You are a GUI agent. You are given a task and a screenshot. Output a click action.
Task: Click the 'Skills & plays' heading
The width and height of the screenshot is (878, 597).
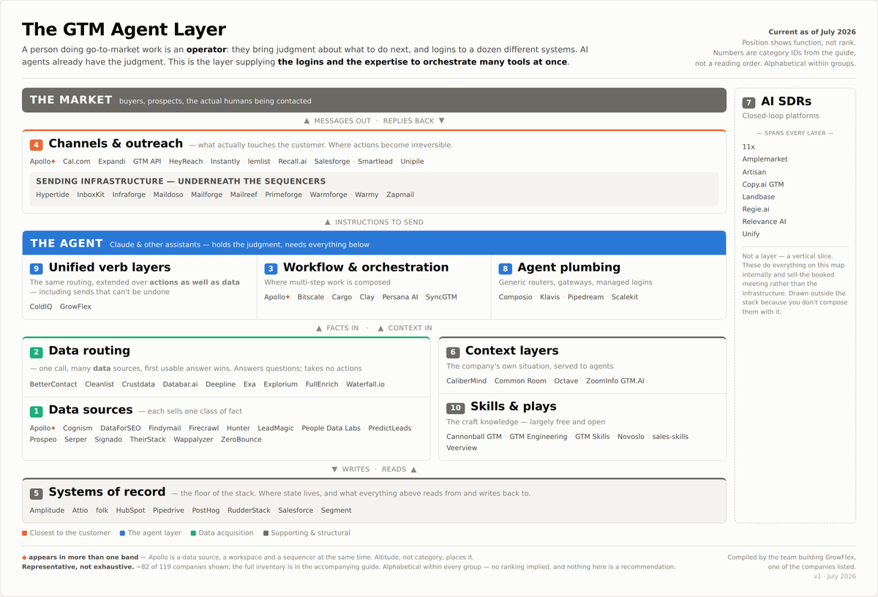(x=514, y=407)
